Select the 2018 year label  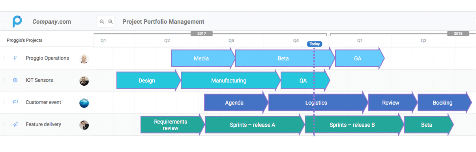click(x=458, y=34)
